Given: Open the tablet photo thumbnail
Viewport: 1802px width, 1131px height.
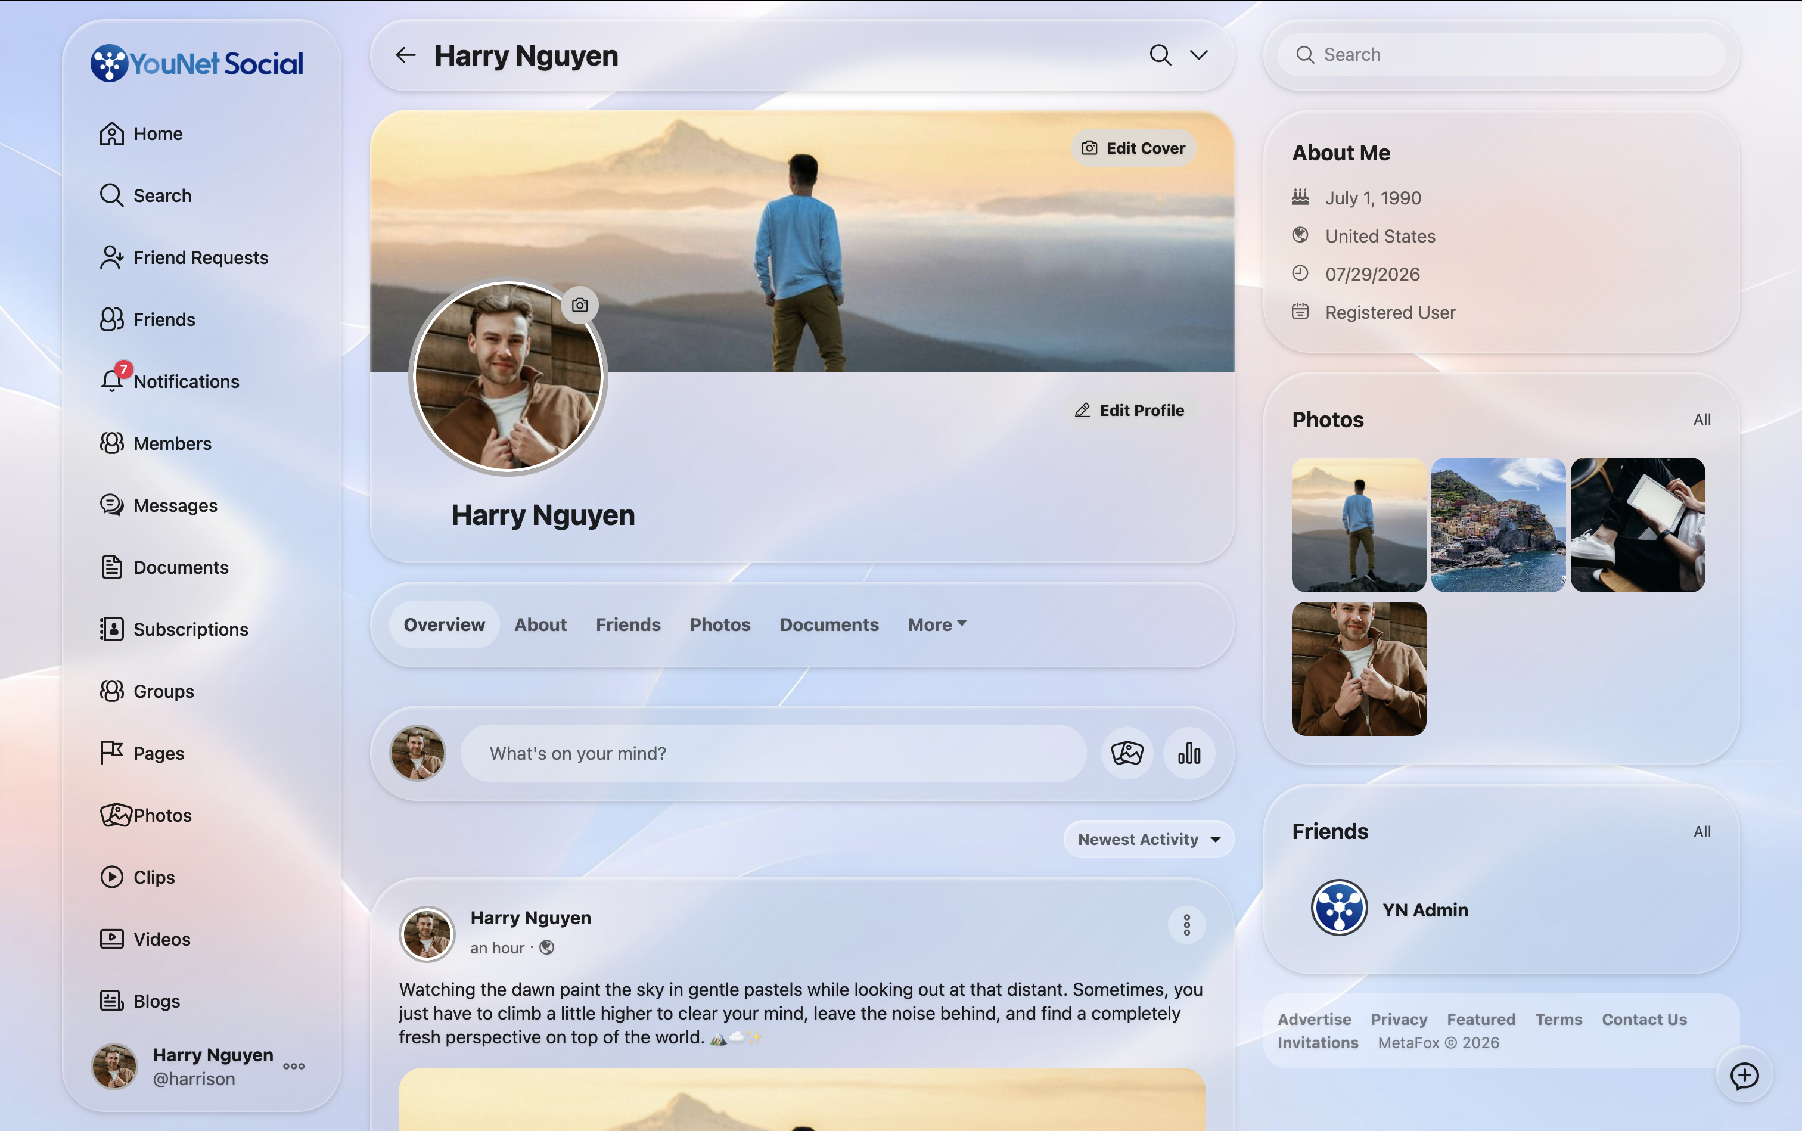Looking at the screenshot, I should pyautogui.click(x=1638, y=525).
